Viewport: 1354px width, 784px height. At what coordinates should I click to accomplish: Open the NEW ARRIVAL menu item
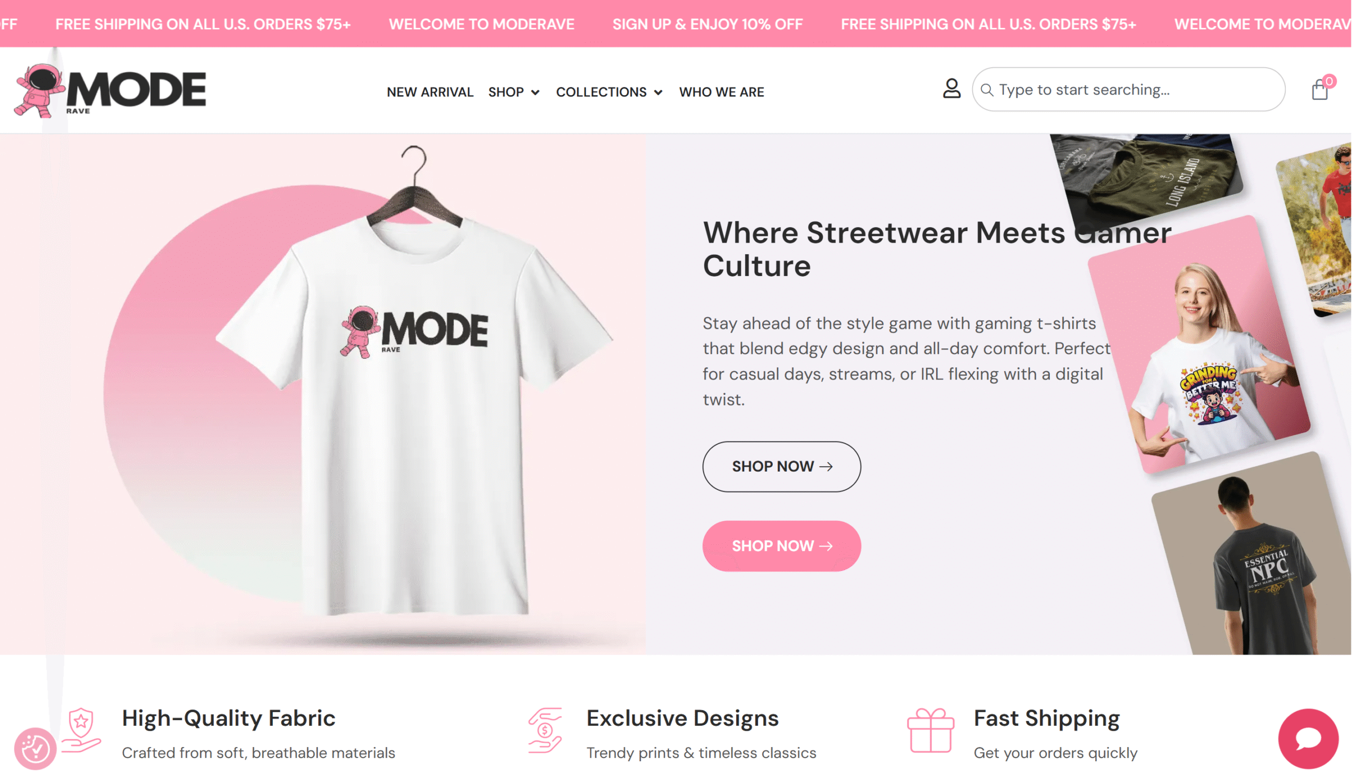[x=430, y=93]
